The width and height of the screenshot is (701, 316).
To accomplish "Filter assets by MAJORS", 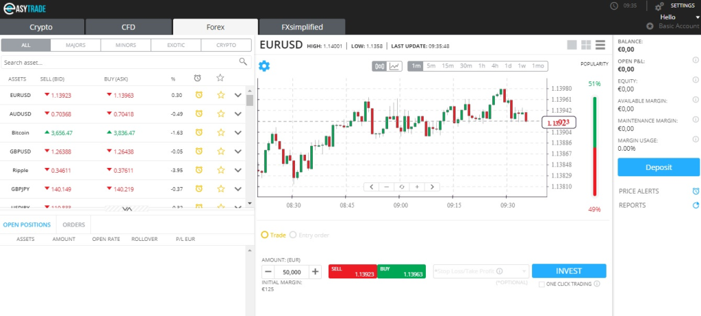I will coord(75,45).
